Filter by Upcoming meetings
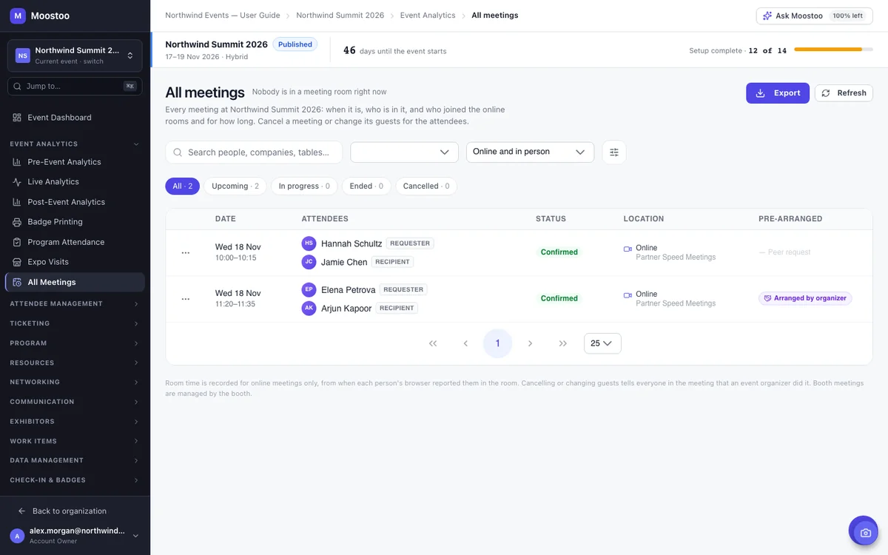Image resolution: width=888 pixels, height=555 pixels. [235, 186]
